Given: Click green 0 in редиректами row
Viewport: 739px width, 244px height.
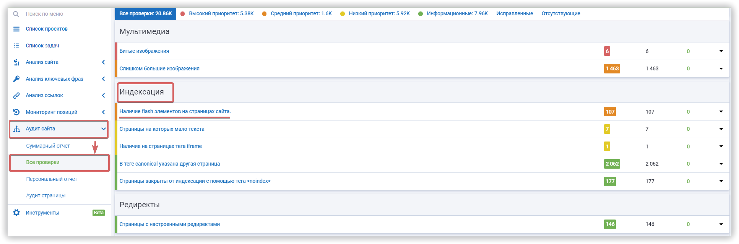Looking at the screenshot, I should click(688, 224).
